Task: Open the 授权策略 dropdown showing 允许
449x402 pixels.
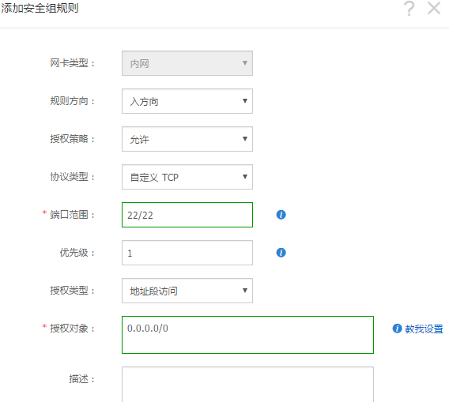Action: tap(187, 139)
